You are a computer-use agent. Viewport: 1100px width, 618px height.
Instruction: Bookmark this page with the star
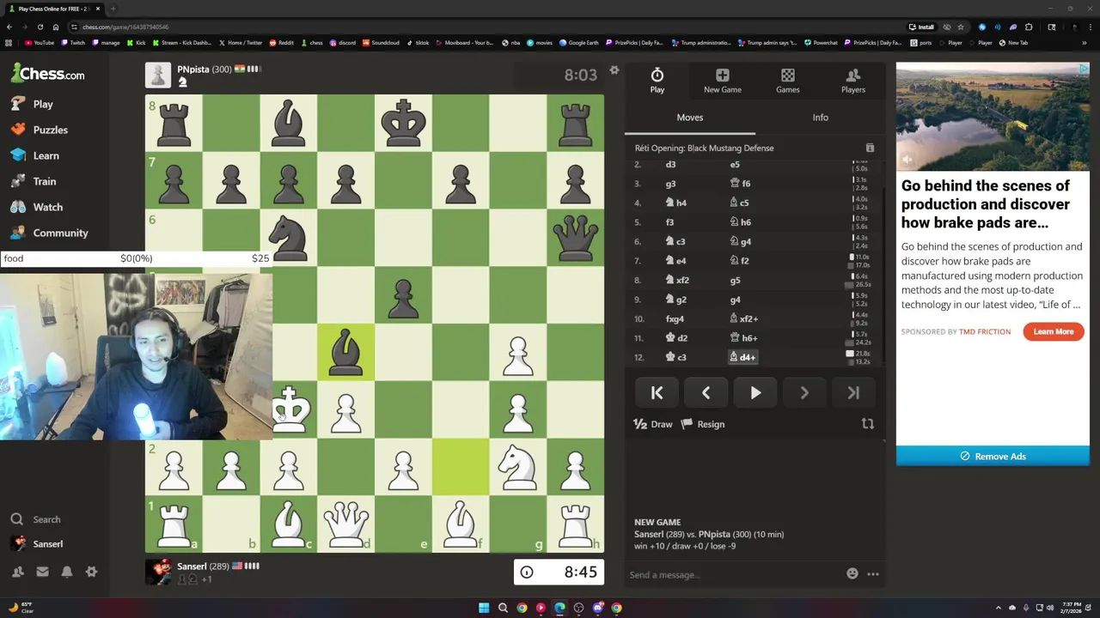[961, 27]
